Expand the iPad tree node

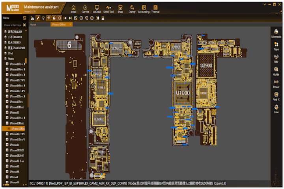tap(5, 52)
